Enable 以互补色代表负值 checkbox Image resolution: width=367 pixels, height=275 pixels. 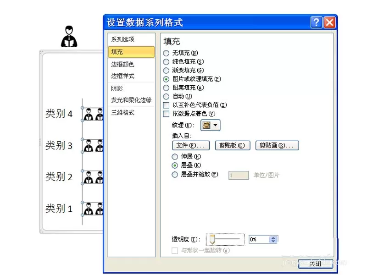point(166,105)
